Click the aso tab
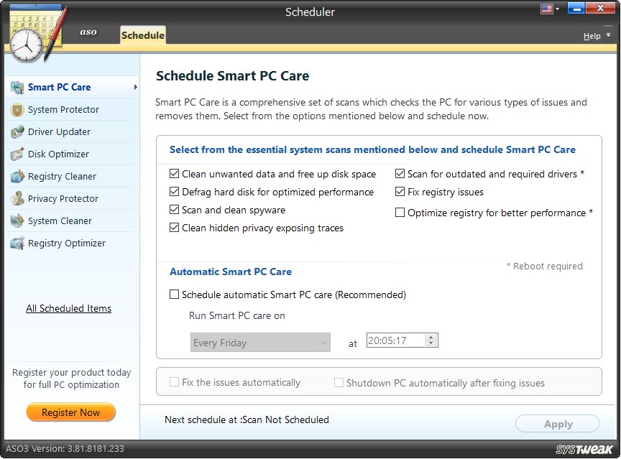The width and height of the screenshot is (621, 459). [88, 32]
